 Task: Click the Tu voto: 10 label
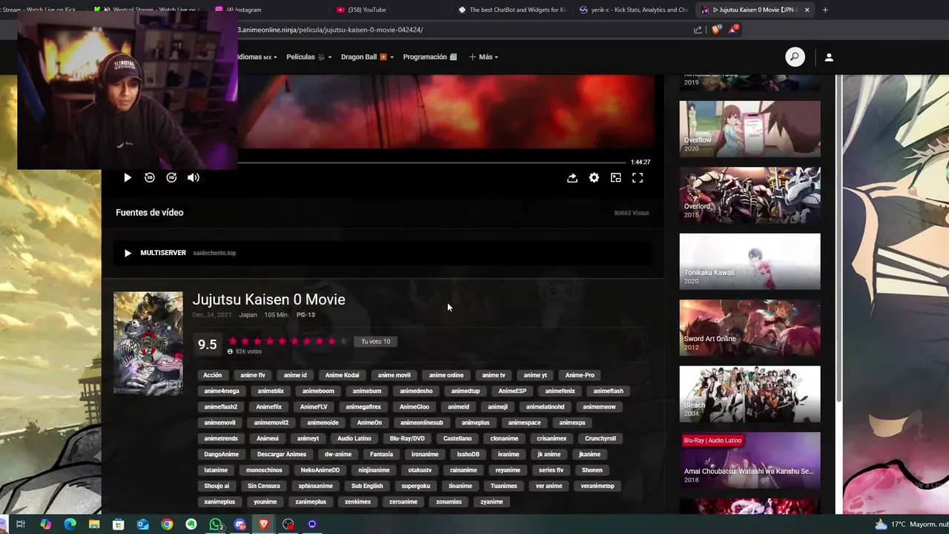[376, 342]
